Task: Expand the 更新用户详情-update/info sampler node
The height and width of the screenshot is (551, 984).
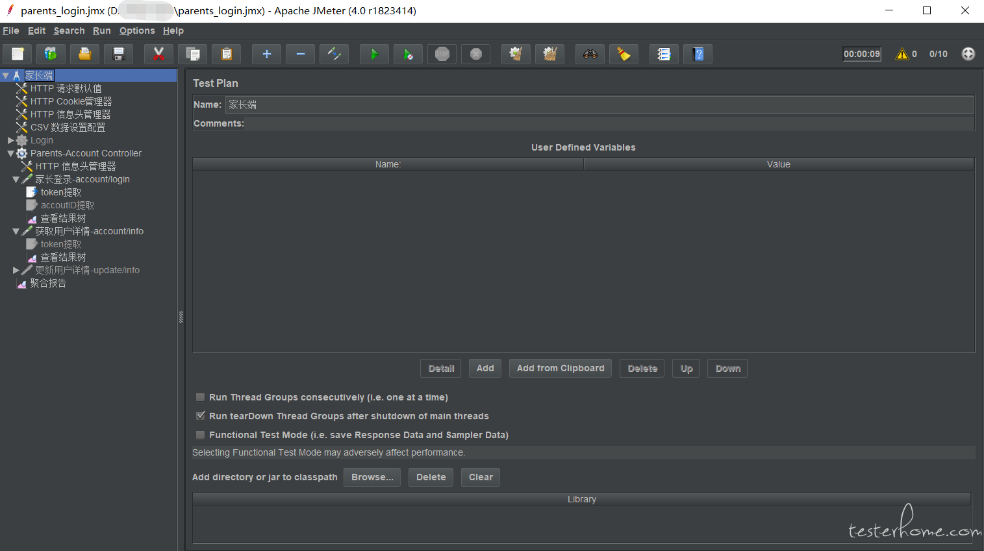Action: (x=16, y=270)
